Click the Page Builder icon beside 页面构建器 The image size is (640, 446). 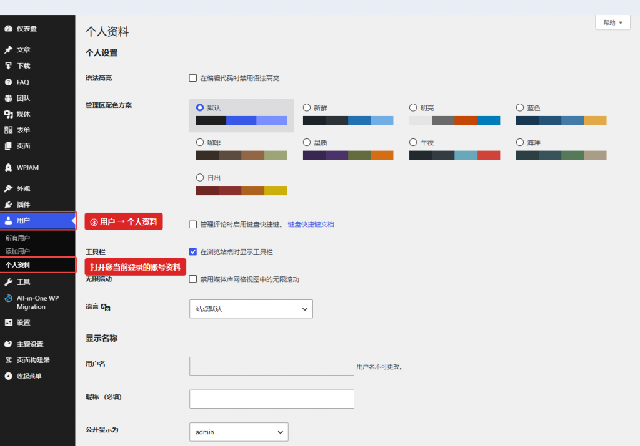[x=8, y=360]
